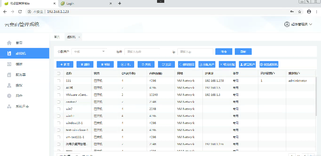The width and height of the screenshot is (321, 156).
Task: Click the site security info icon
Action: click(29, 12)
